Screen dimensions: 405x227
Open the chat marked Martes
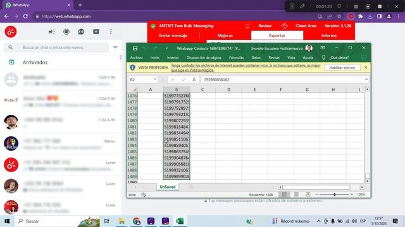point(61,144)
